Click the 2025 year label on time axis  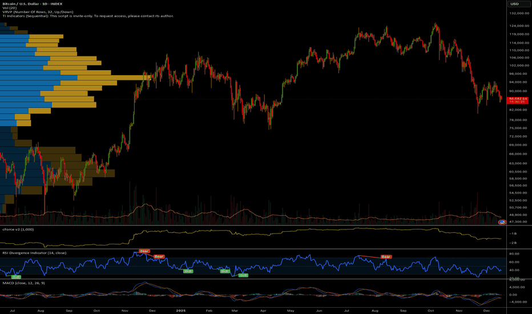[x=181, y=311]
